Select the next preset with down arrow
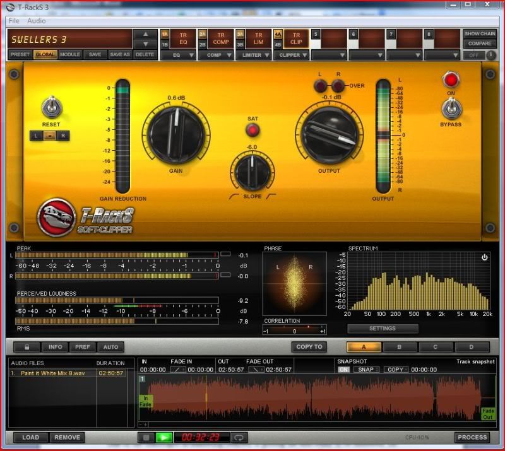The width and height of the screenshot is (505, 451). [146, 44]
